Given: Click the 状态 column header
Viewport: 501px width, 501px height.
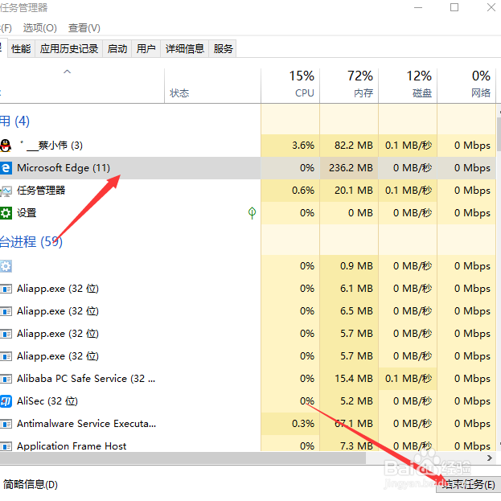Looking at the screenshot, I should (x=212, y=85).
